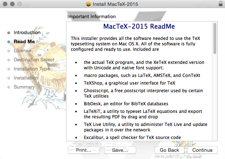Image resolution: width=225 pixels, height=159 pixels.
Task: Close the installer window
Action: pos(5,4)
